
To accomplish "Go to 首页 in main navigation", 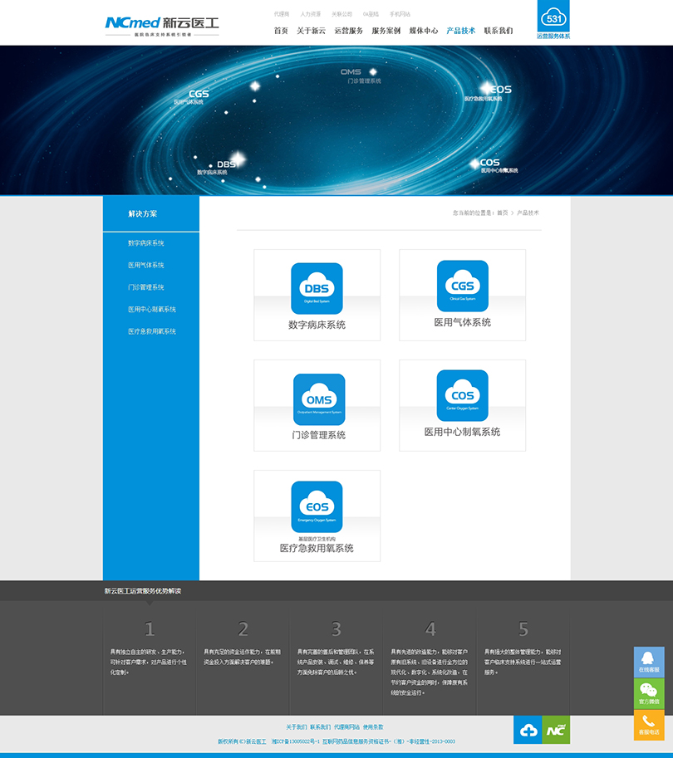I will coord(281,31).
